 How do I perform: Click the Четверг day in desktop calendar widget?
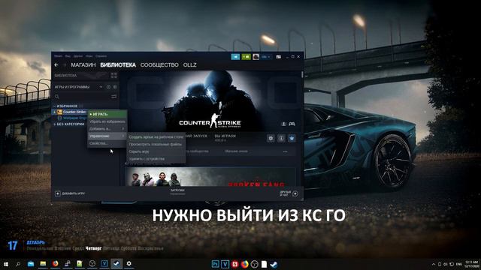pos(93,248)
